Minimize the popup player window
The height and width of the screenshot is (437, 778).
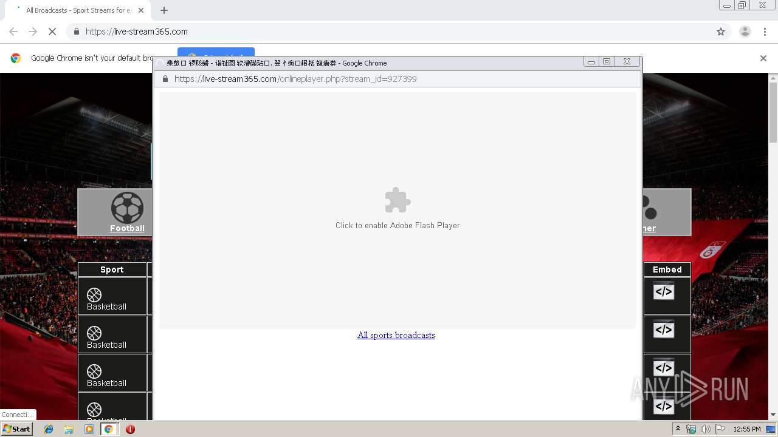(x=591, y=62)
